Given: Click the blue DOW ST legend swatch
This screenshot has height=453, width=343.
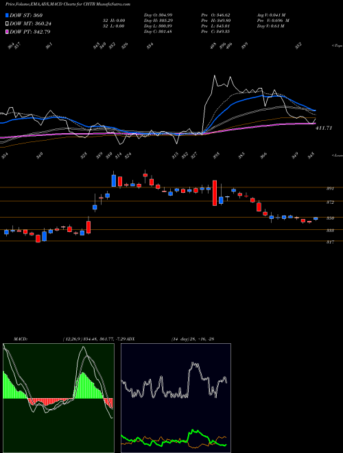Looking at the screenshot, I should coord(7,15).
